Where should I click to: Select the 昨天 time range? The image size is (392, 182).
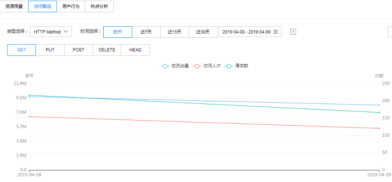[118, 32]
